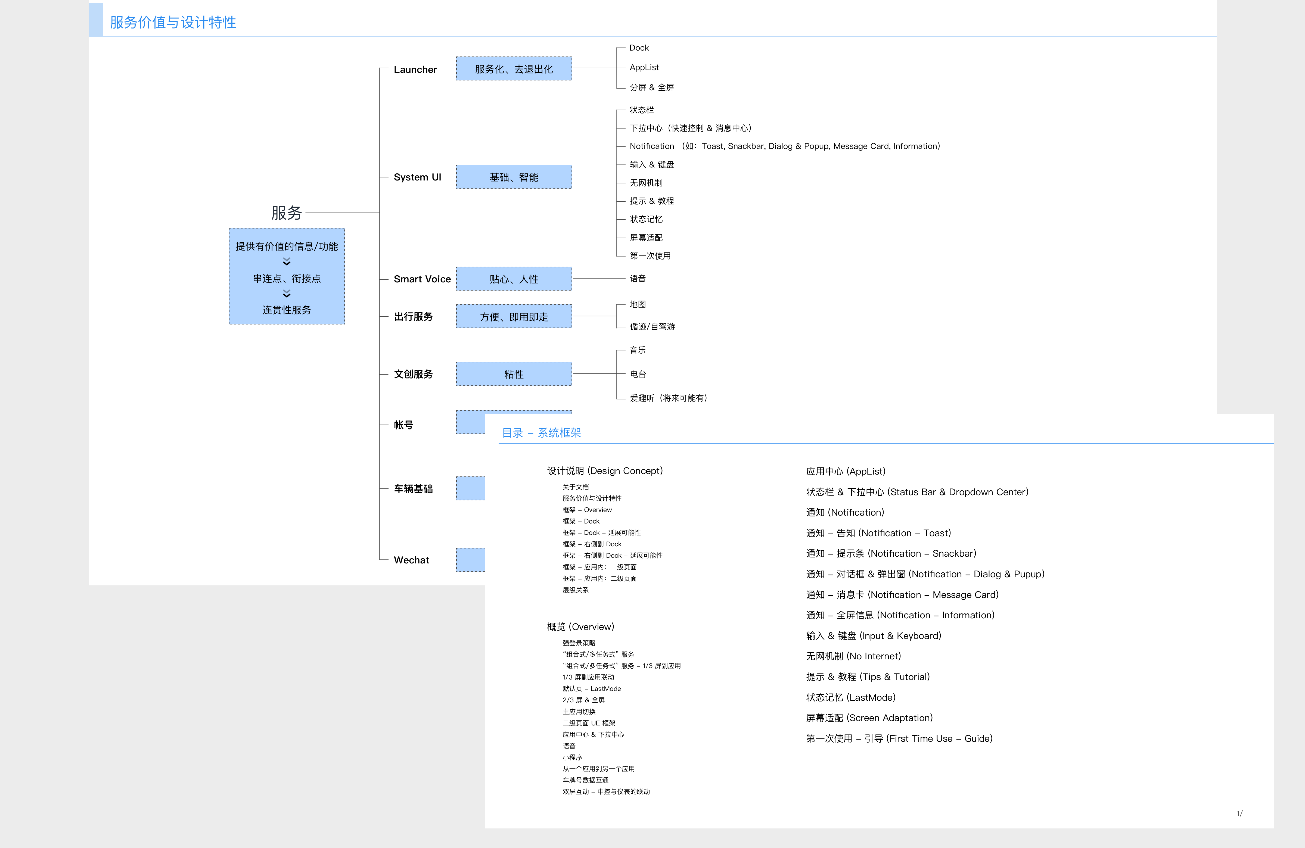Click the 小程序 contents entry
Image resolution: width=1305 pixels, height=848 pixels.
click(x=572, y=757)
